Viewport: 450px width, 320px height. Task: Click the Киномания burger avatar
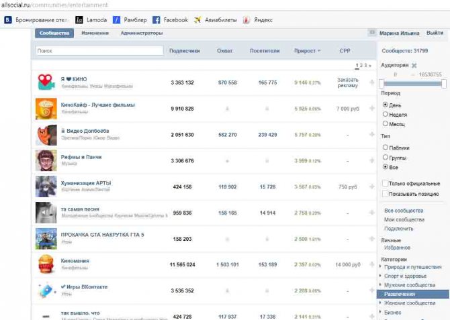tap(46, 264)
